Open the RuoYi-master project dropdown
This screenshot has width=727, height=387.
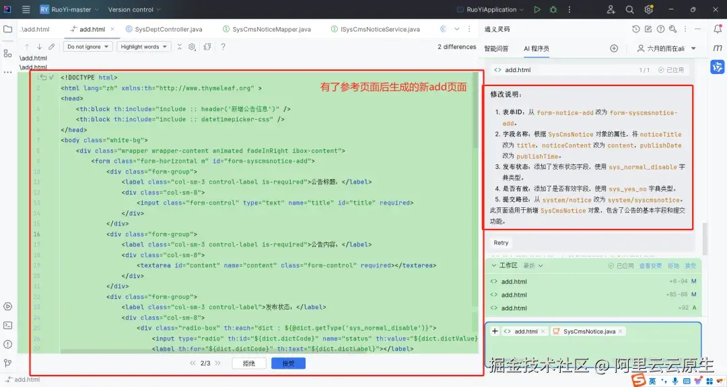click(69, 9)
